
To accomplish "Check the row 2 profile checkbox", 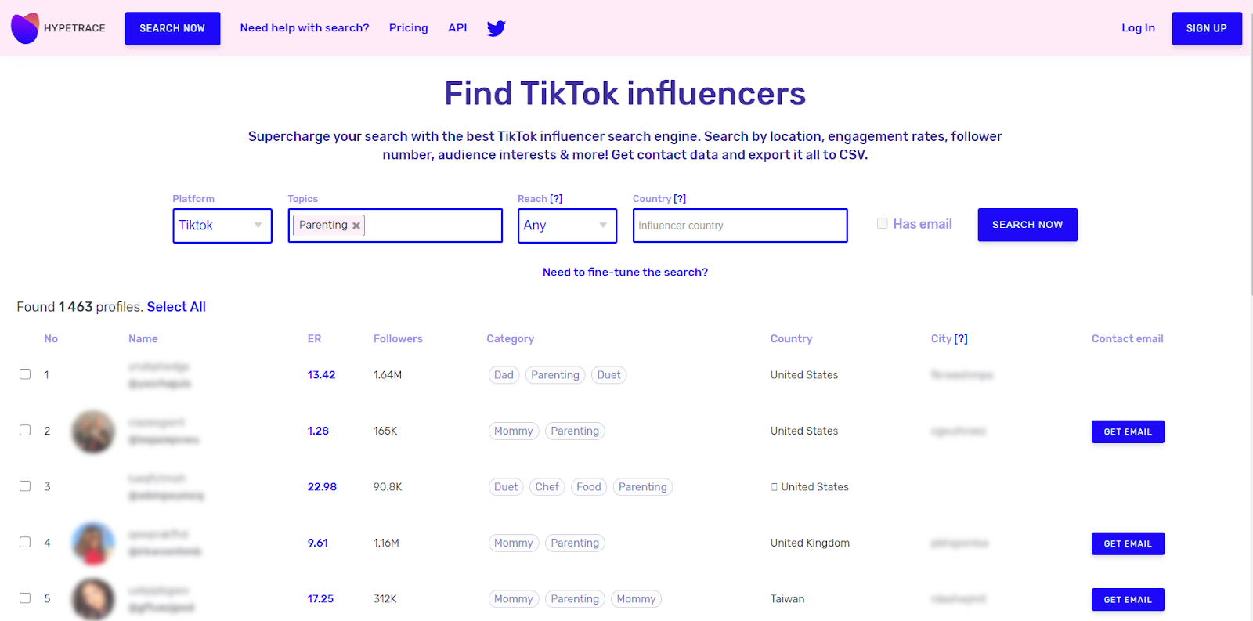I will point(25,430).
